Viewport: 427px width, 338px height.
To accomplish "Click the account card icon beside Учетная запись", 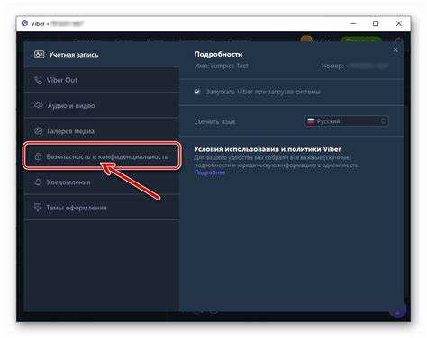I will pos(39,55).
